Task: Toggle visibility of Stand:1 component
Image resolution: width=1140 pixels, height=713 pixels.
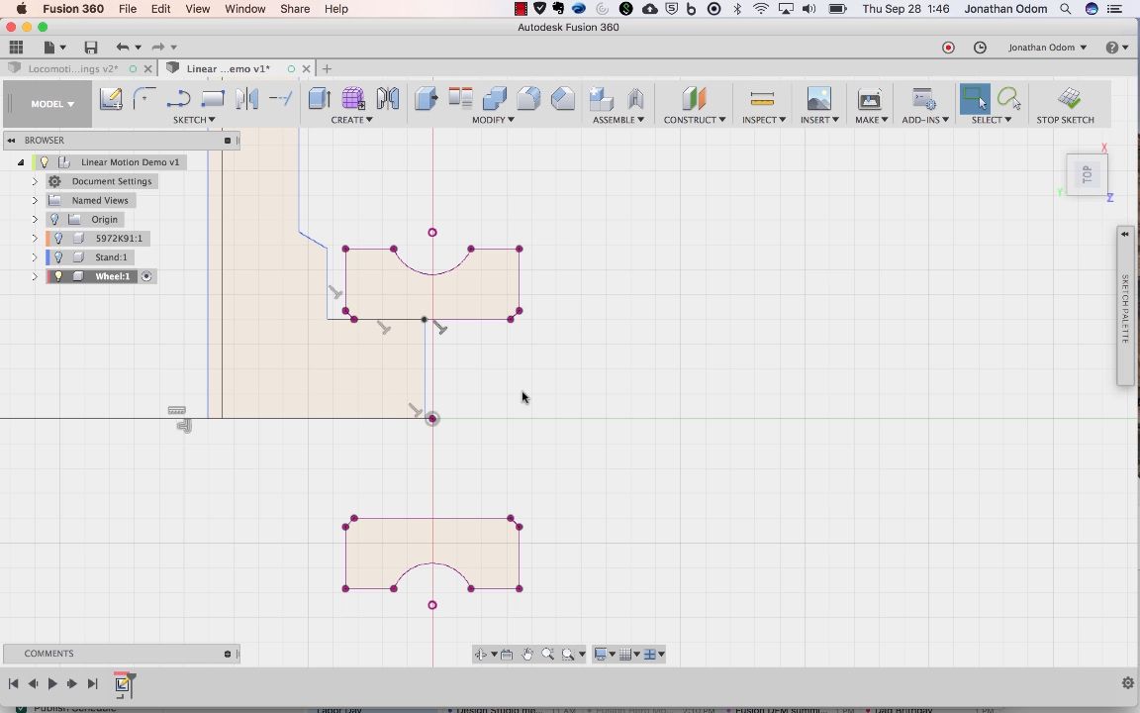Action: pyautogui.click(x=59, y=256)
